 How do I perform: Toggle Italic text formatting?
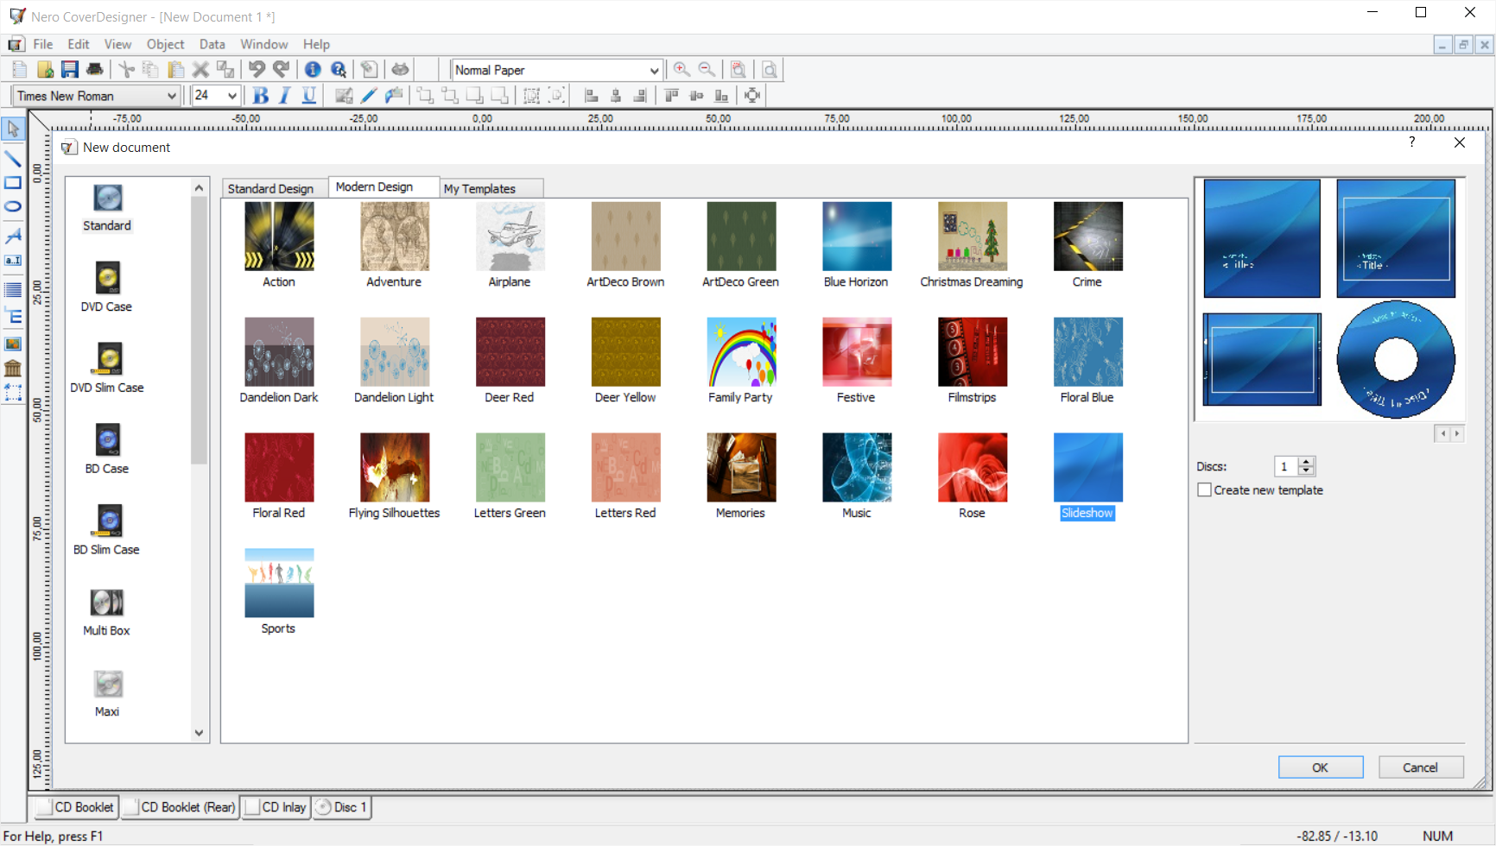click(x=284, y=96)
